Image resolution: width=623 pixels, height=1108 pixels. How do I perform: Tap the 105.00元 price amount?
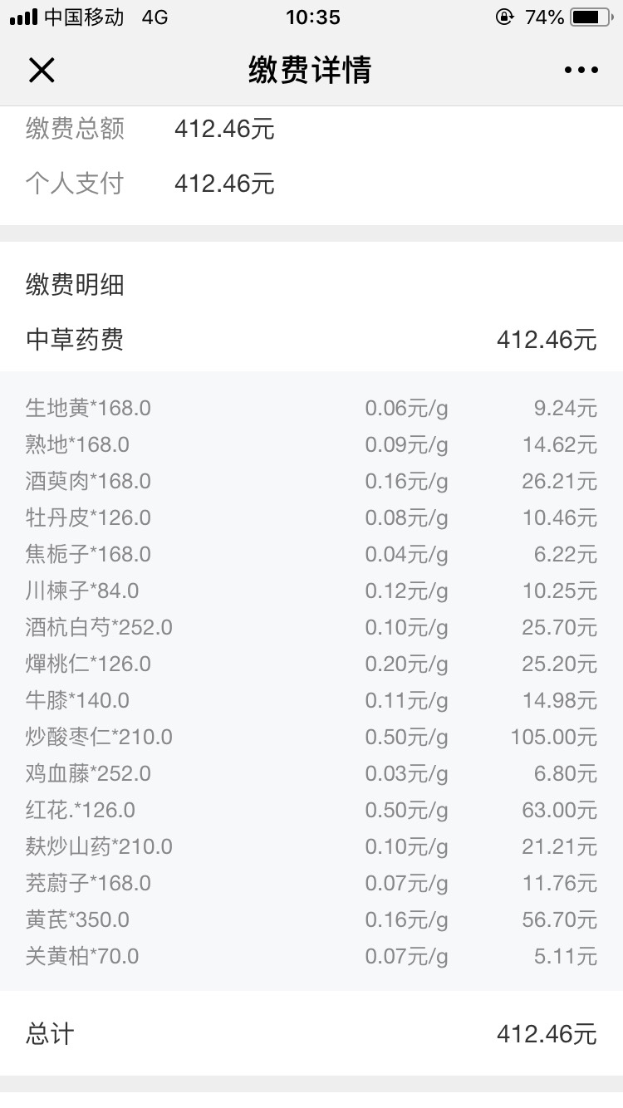(554, 737)
